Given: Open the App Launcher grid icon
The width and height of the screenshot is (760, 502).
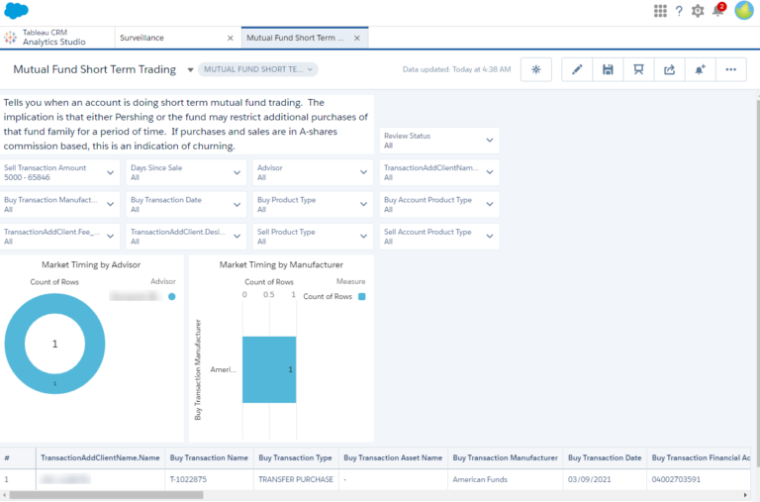Looking at the screenshot, I should click(x=660, y=11).
